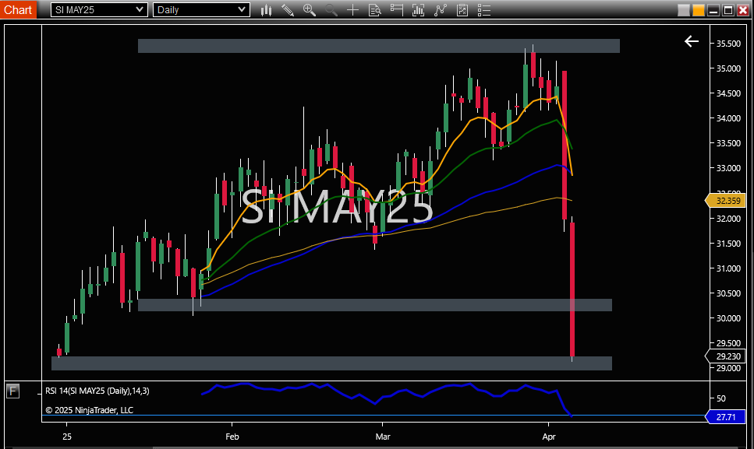Open the Indicators dialog icon

(x=440, y=10)
